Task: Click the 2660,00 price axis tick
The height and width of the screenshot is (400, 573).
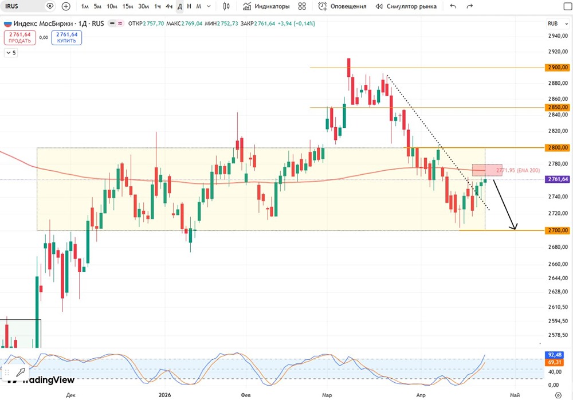Action: click(558, 264)
